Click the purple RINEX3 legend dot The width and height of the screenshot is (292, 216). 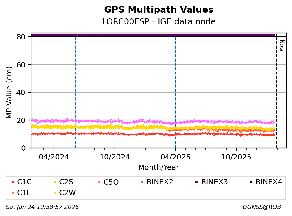tap(196, 182)
